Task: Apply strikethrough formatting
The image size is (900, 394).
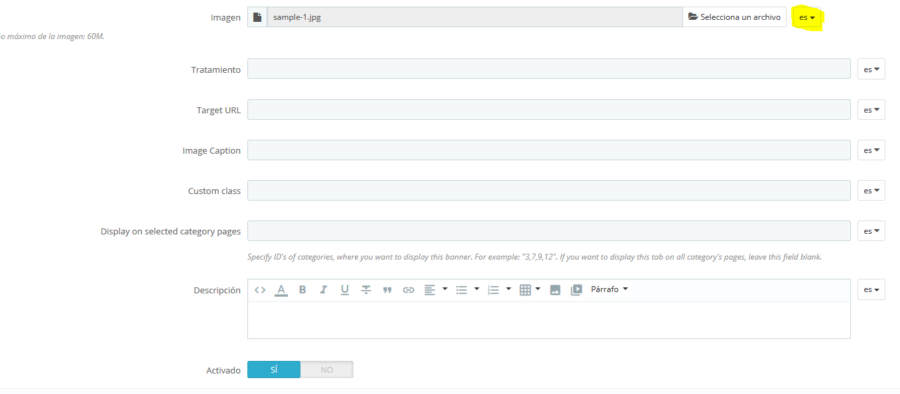Action: click(366, 290)
